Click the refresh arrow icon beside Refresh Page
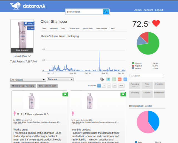 click(x=29, y=56)
